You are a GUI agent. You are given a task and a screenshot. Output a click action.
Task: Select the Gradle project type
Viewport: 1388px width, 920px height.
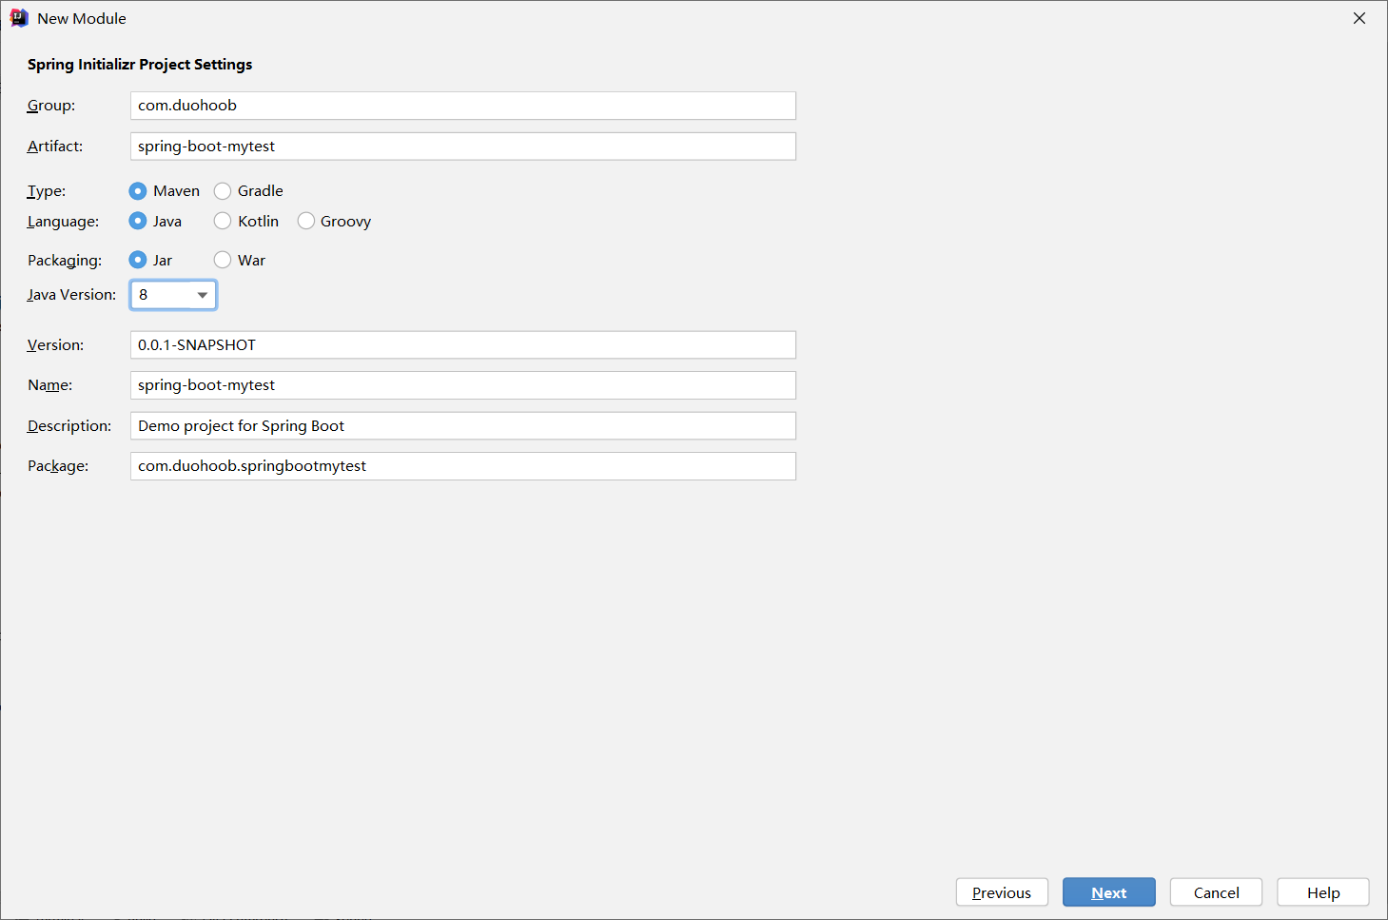click(248, 191)
